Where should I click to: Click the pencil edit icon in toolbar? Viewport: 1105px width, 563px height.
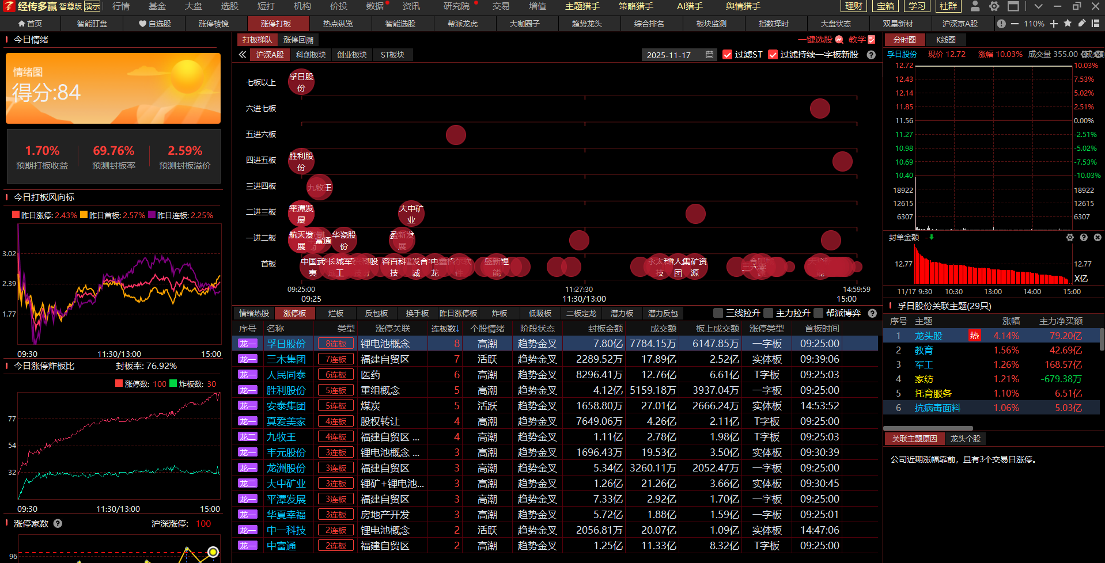pyautogui.click(x=1081, y=24)
